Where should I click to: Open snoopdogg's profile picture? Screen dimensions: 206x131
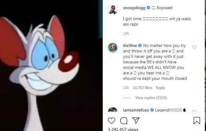tap(112, 10)
